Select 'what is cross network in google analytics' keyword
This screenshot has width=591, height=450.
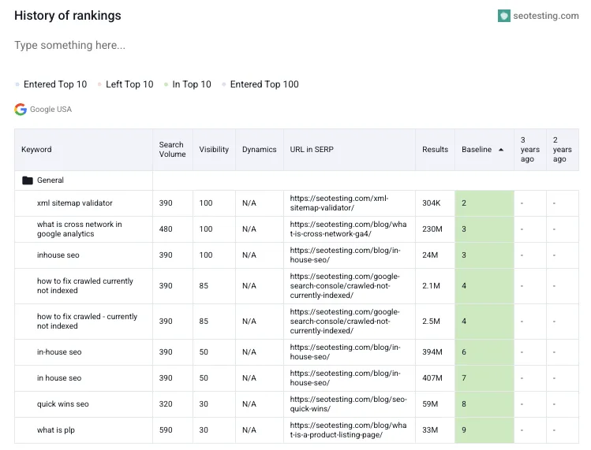[79, 229]
